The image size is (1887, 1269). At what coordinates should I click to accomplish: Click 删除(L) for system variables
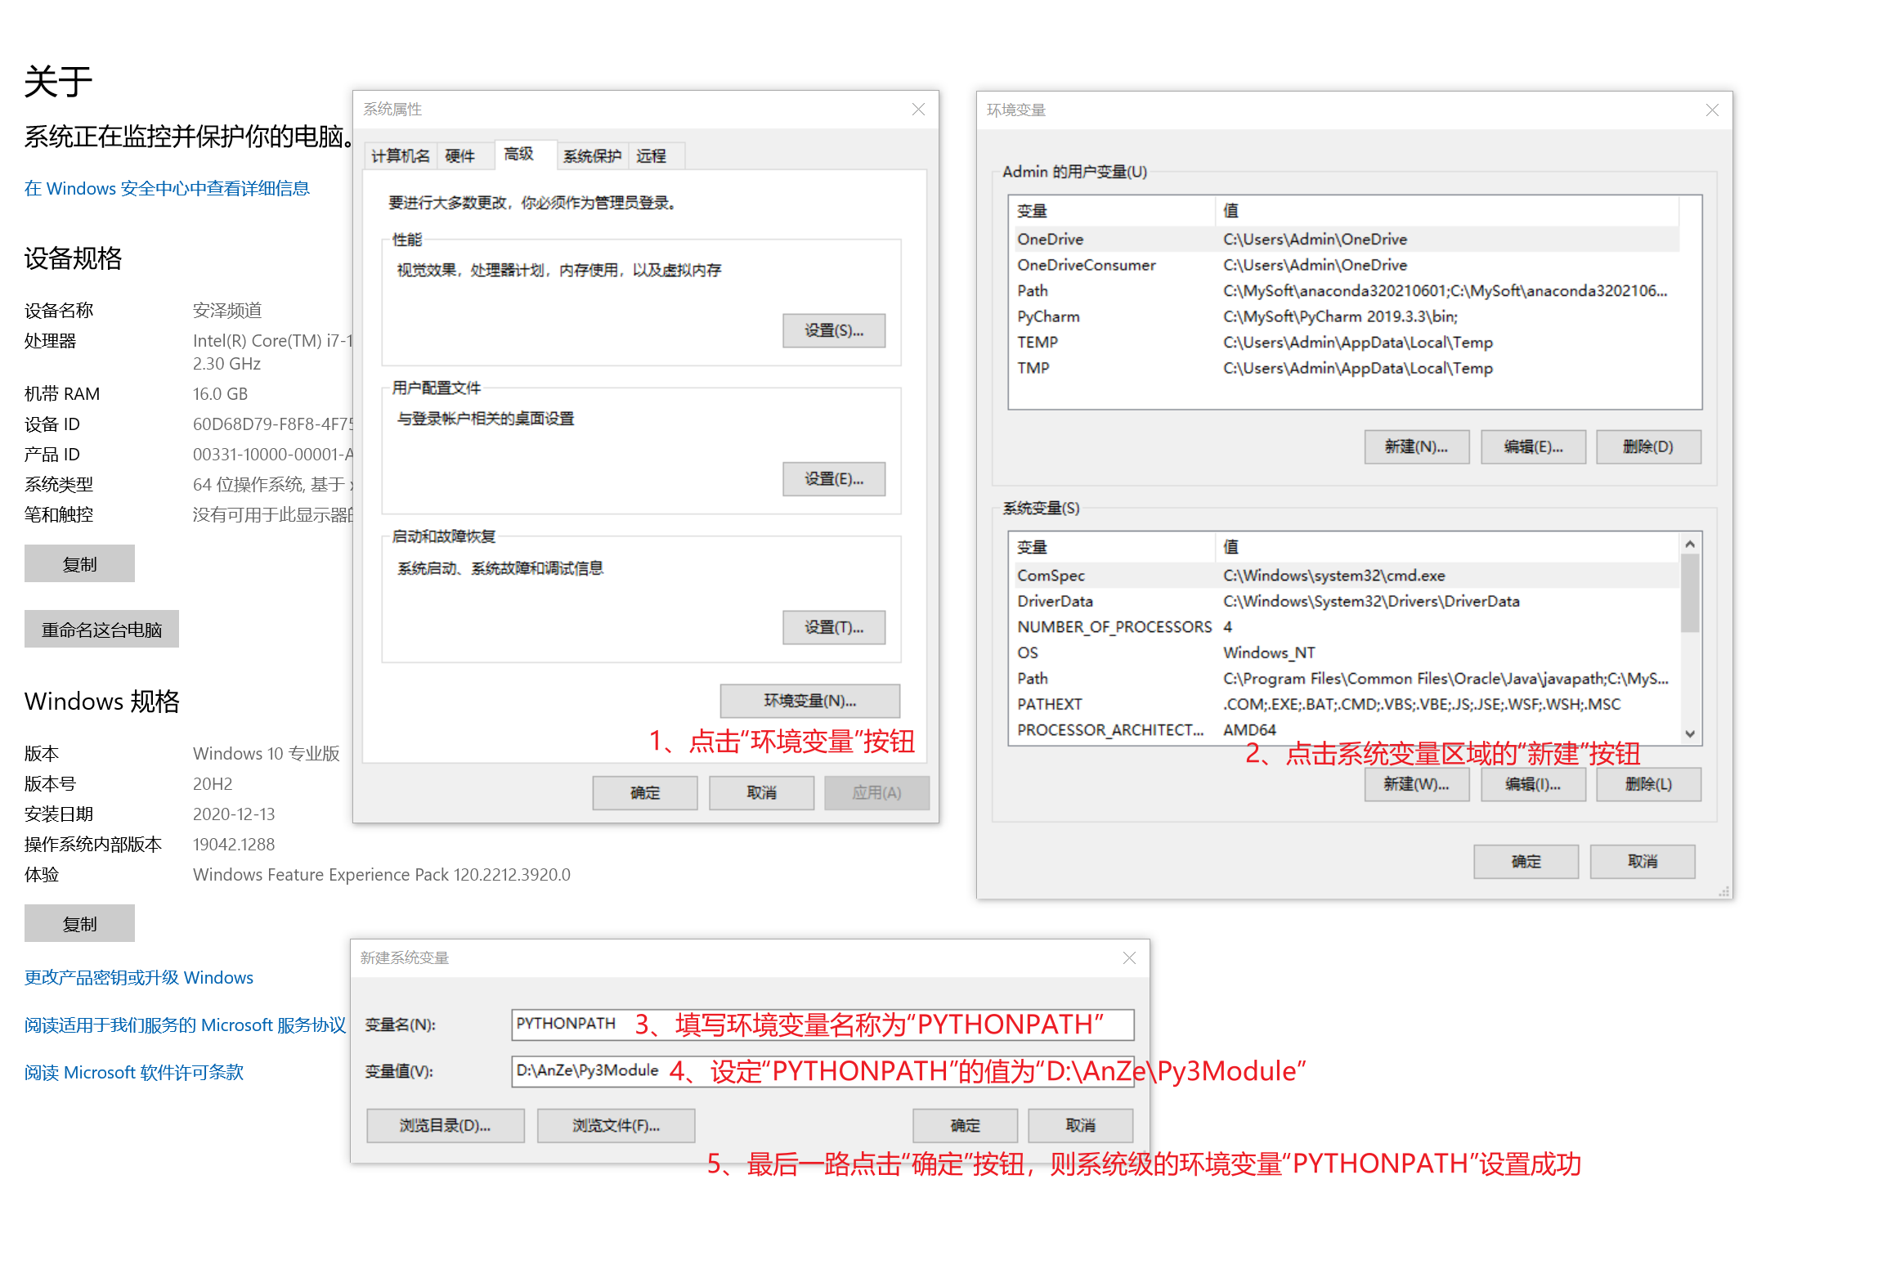[x=1649, y=784]
